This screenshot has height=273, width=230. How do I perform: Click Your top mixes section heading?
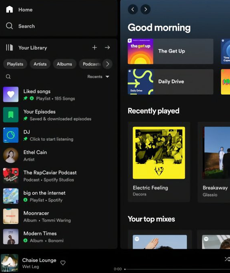click(x=151, y=219)
